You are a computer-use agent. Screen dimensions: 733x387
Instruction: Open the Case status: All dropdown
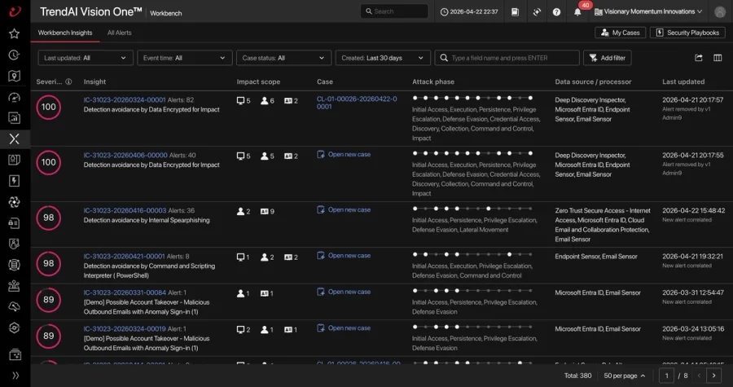(283, 58)
